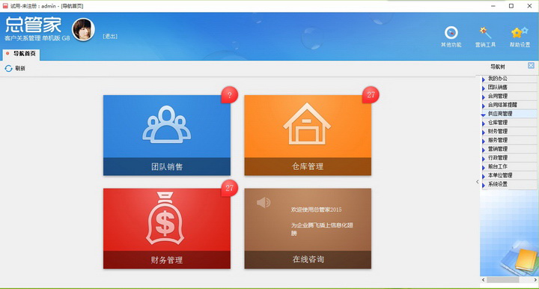Open the 财务管理 tile label bar

[x=167, y=260]
